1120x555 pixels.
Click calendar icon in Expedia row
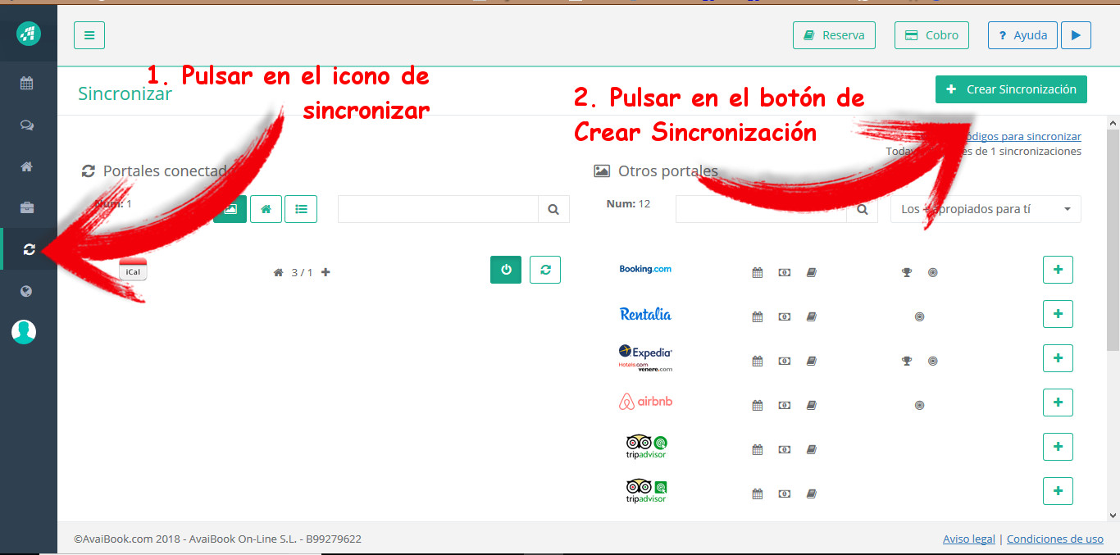[758, 361]
